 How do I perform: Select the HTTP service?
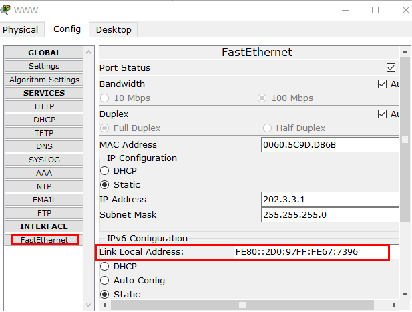(x=44, y=106)
